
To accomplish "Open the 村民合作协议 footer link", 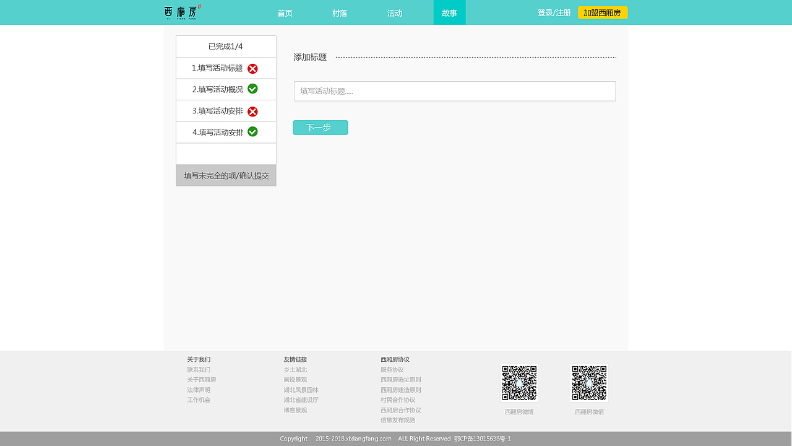I will pos(398,400).
